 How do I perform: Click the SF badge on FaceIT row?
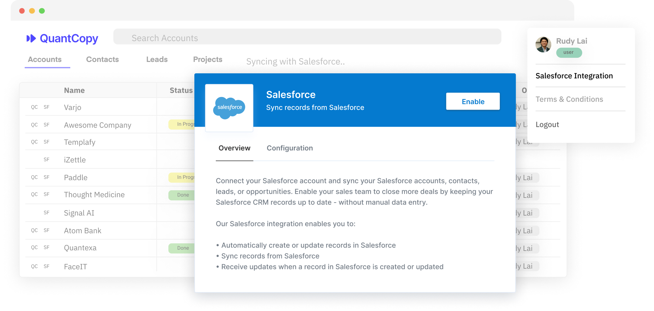tap(47, 266)
